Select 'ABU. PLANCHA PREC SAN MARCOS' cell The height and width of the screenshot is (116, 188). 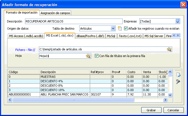(65, 94)
